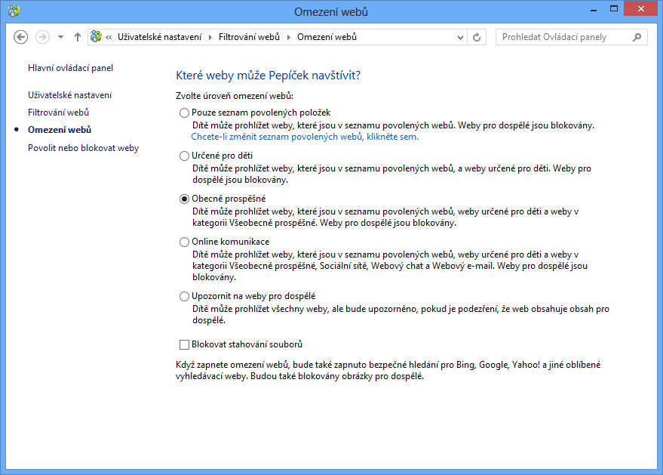663x475 pixels.
Task: Enable 'Blokovat stahování souborů' checkbox
Action: pos(185,344)
